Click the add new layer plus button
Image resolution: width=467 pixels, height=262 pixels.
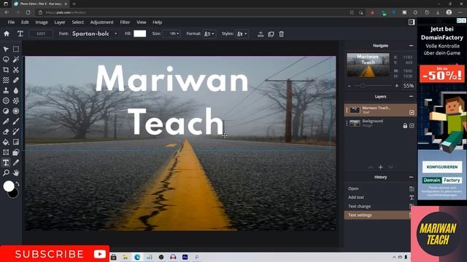(x=380, y=167)
